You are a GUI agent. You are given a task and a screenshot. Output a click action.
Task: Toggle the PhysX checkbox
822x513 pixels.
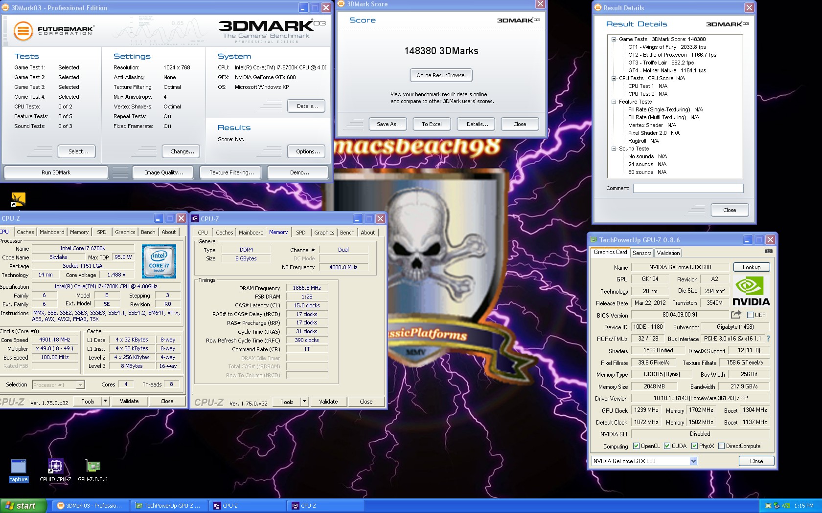(694, 446)
